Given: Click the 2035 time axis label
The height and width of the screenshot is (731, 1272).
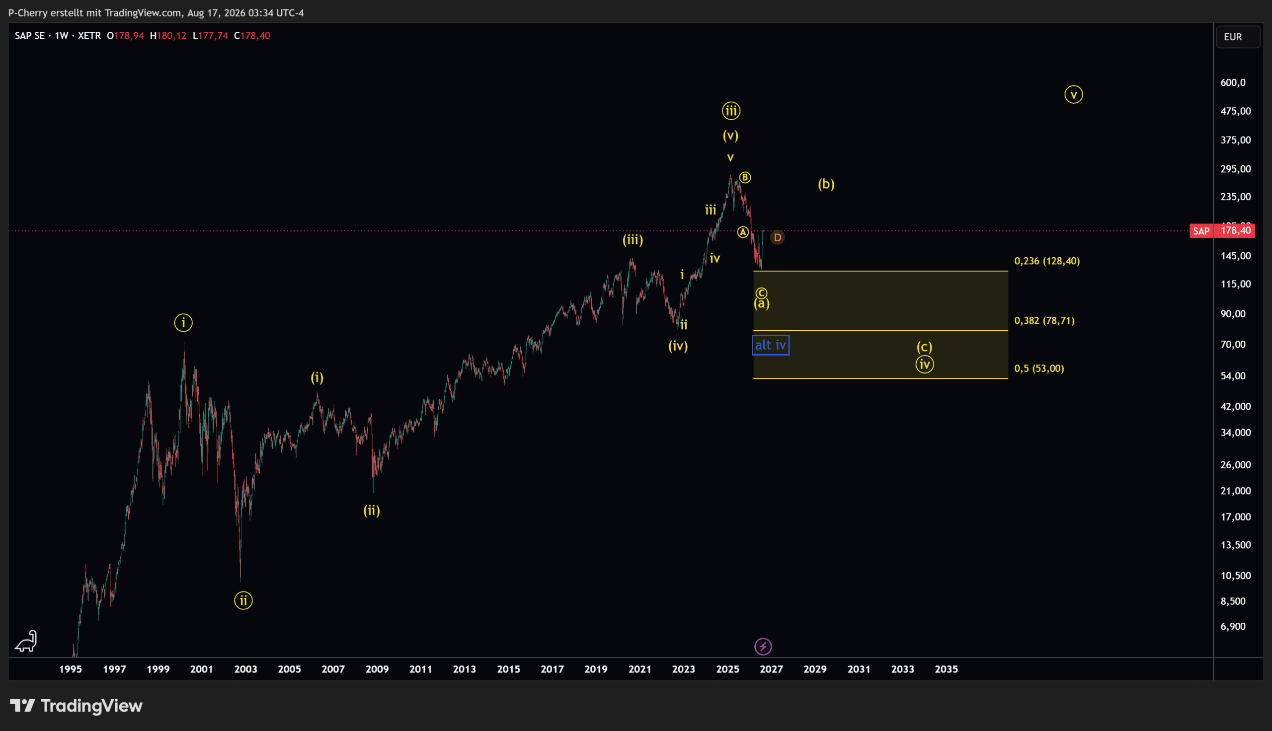Looking at the screenshot, I should [x=947, y=669].
